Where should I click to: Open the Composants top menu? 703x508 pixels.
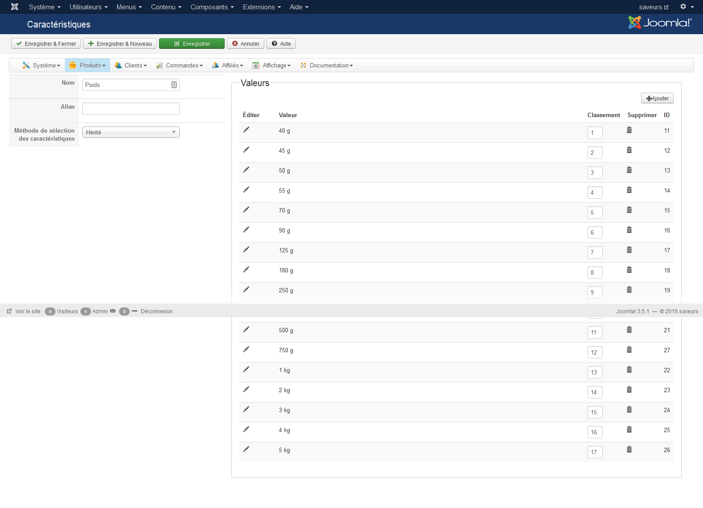pos(212,7)
